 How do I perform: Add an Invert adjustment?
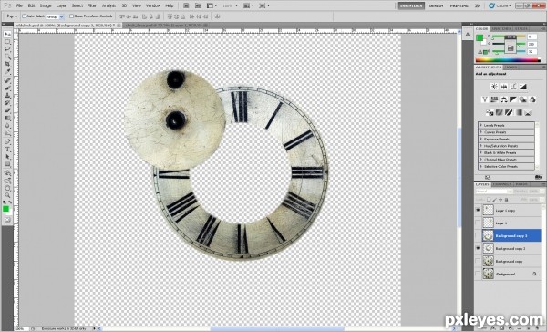490,112
